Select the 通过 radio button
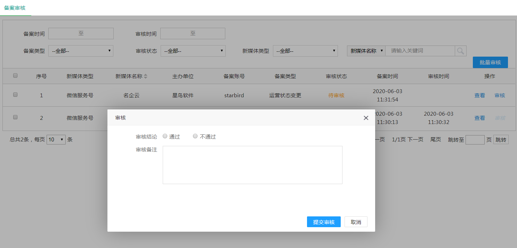The height and width of the screenshot is (248, 517). point(165,136)
